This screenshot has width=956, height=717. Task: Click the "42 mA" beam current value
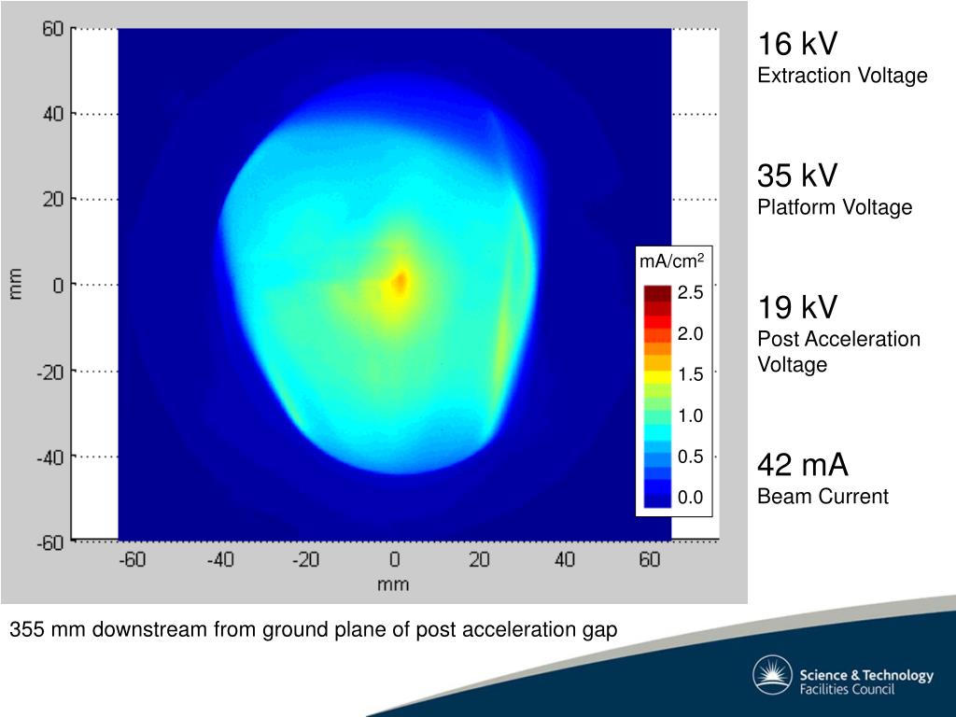pyautogui.click(x=802, y=465)
